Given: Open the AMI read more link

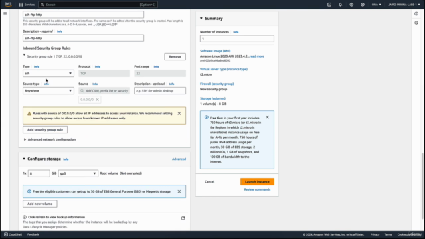Looking at the screenshot, I should [x=257, y=56].
